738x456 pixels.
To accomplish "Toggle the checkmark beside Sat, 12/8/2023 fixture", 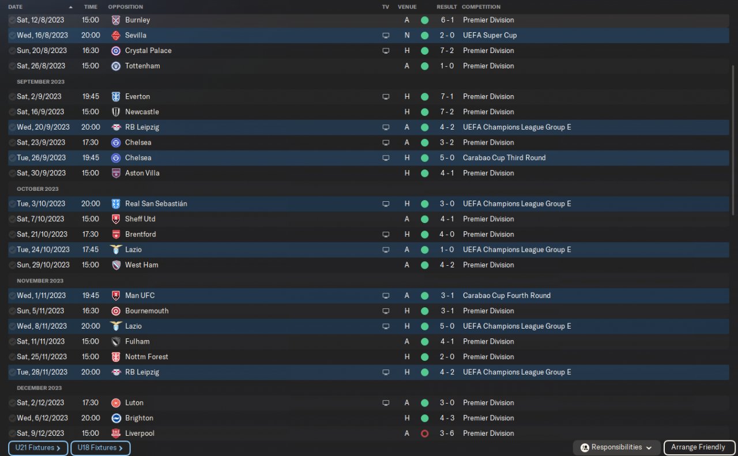I will click(12, 20).
